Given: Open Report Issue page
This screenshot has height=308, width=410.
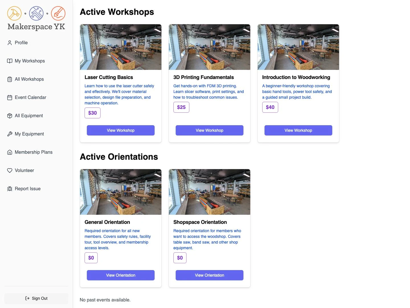Looking at the screenshot, I should point(36,189).
